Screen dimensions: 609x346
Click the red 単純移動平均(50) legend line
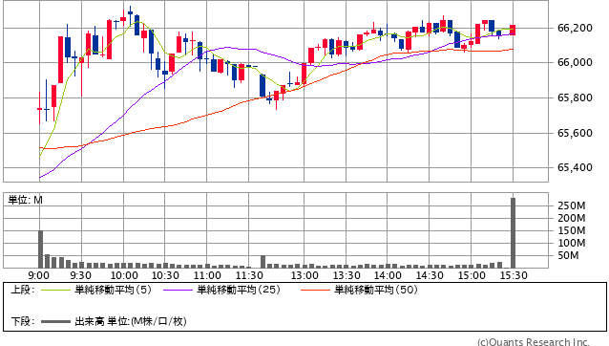coord(315,290)
